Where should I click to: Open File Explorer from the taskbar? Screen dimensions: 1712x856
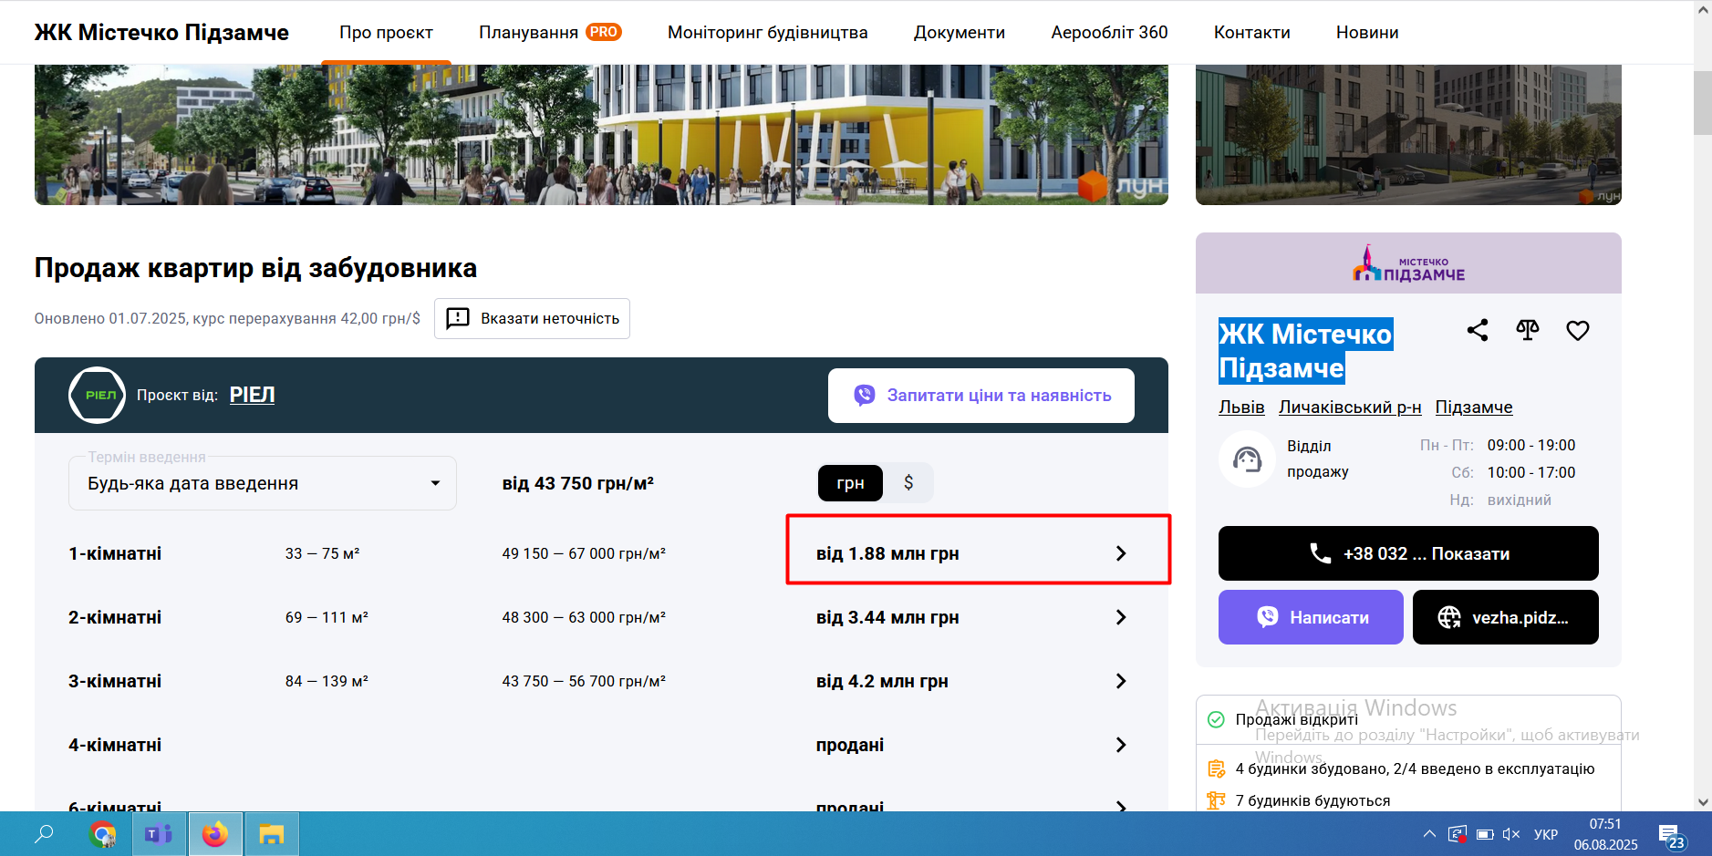coord(272,834)
